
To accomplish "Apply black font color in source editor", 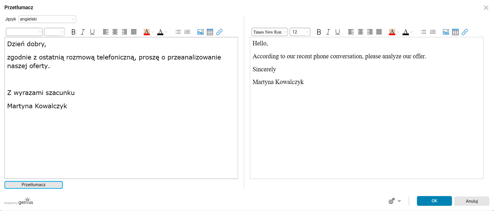I will [160, 32].
